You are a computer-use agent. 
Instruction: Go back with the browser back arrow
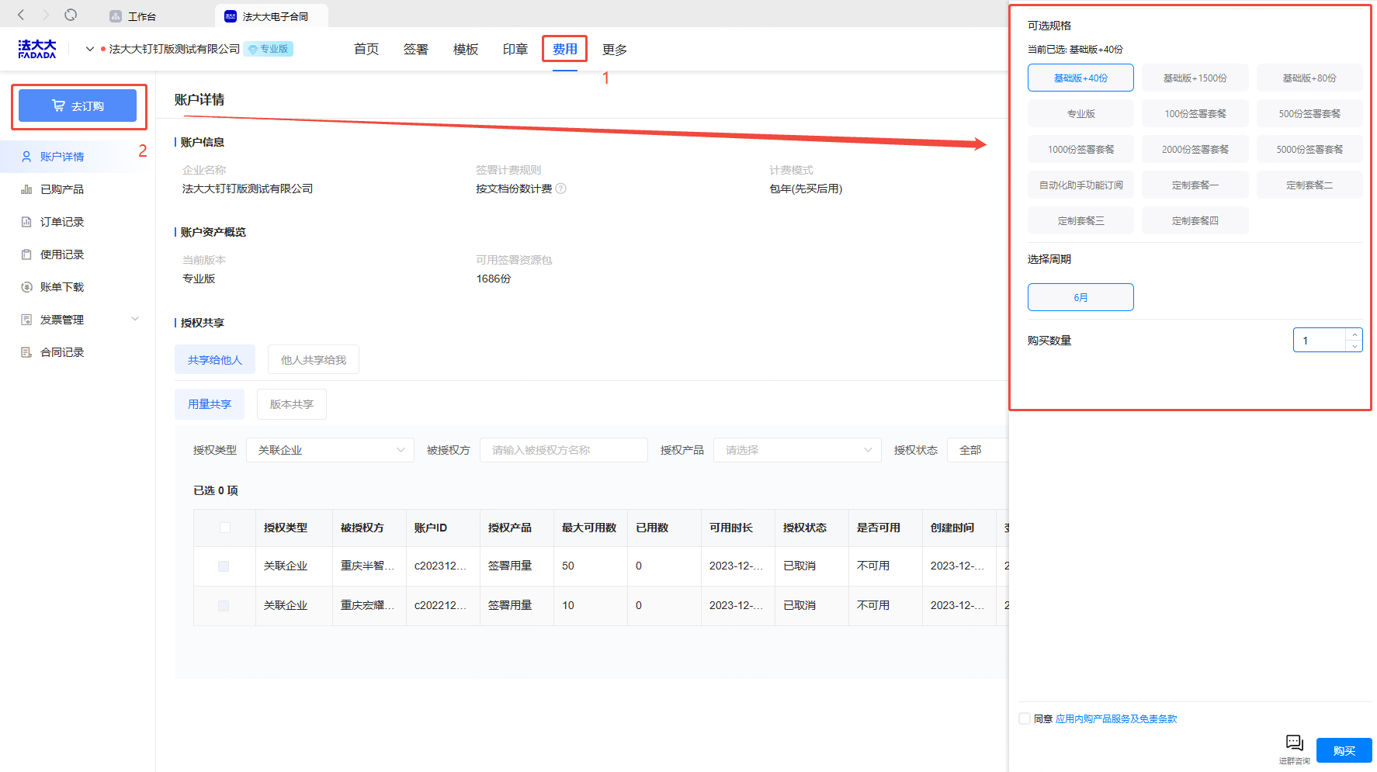[x=21, y=15]
